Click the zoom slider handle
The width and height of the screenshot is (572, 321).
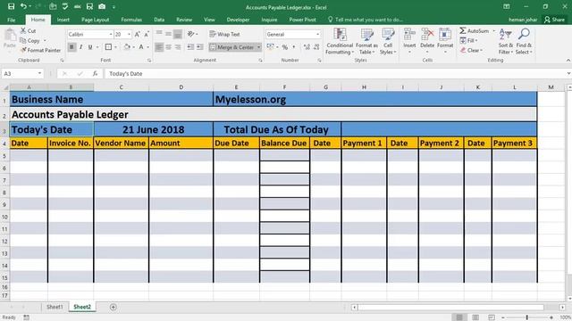[x=526, y=317]
